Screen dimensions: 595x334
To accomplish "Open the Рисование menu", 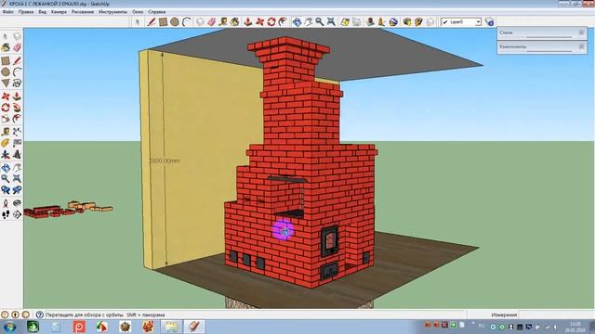I will [83, 12].
